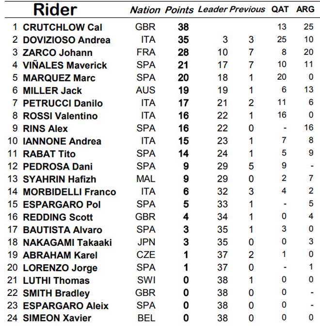Screen dimensions: 320x326
Task: Click on DOVIZIOSO Andrea's name
Action: click(66, 40)
